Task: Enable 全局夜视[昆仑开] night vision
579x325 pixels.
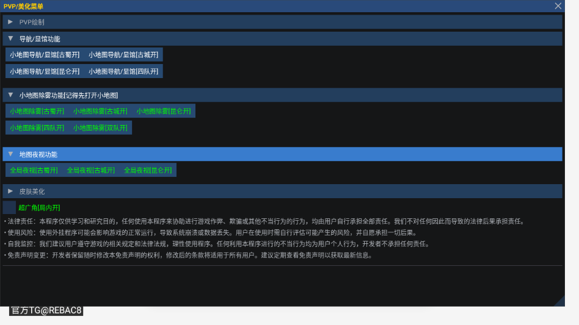Action: [148, 170]
